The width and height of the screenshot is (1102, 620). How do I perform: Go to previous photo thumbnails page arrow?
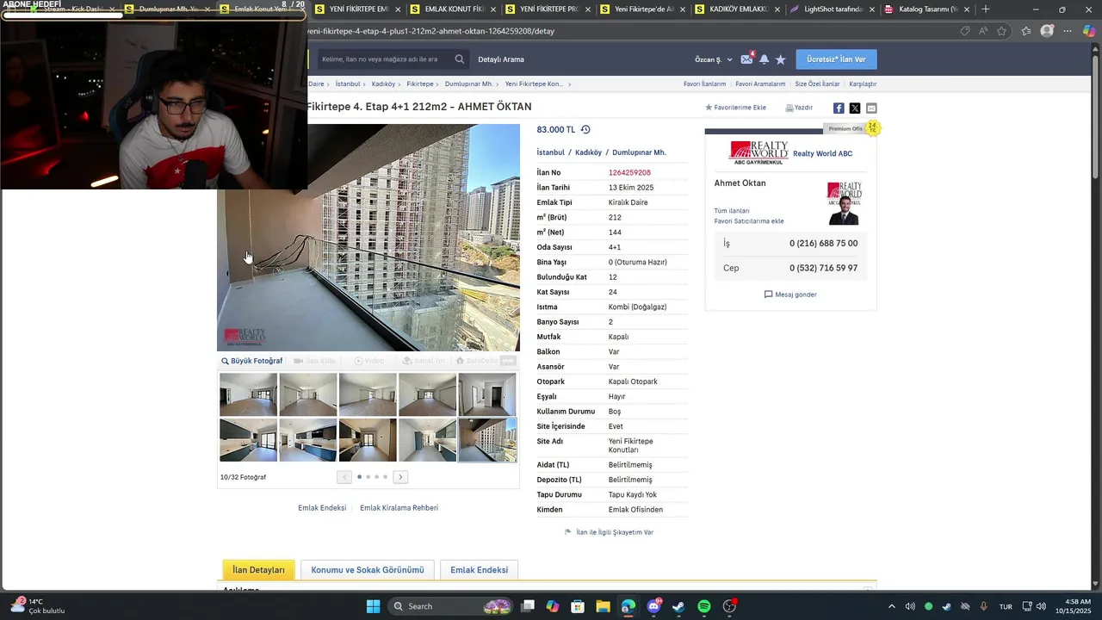pos(344,477)
